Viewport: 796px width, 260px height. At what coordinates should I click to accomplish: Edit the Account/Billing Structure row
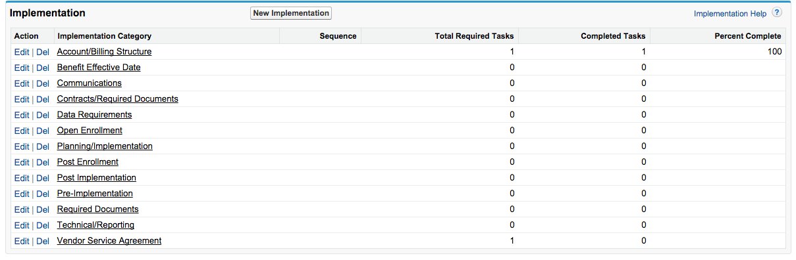point(21,52)
